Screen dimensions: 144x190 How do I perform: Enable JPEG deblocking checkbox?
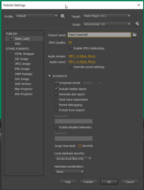coord(71,48)
